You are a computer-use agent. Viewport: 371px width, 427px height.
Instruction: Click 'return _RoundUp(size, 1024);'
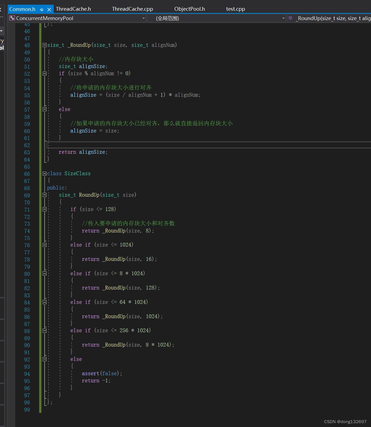click(122, 317)
